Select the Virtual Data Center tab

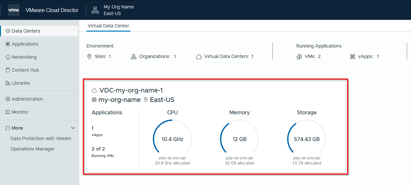[x=109, y=26]
